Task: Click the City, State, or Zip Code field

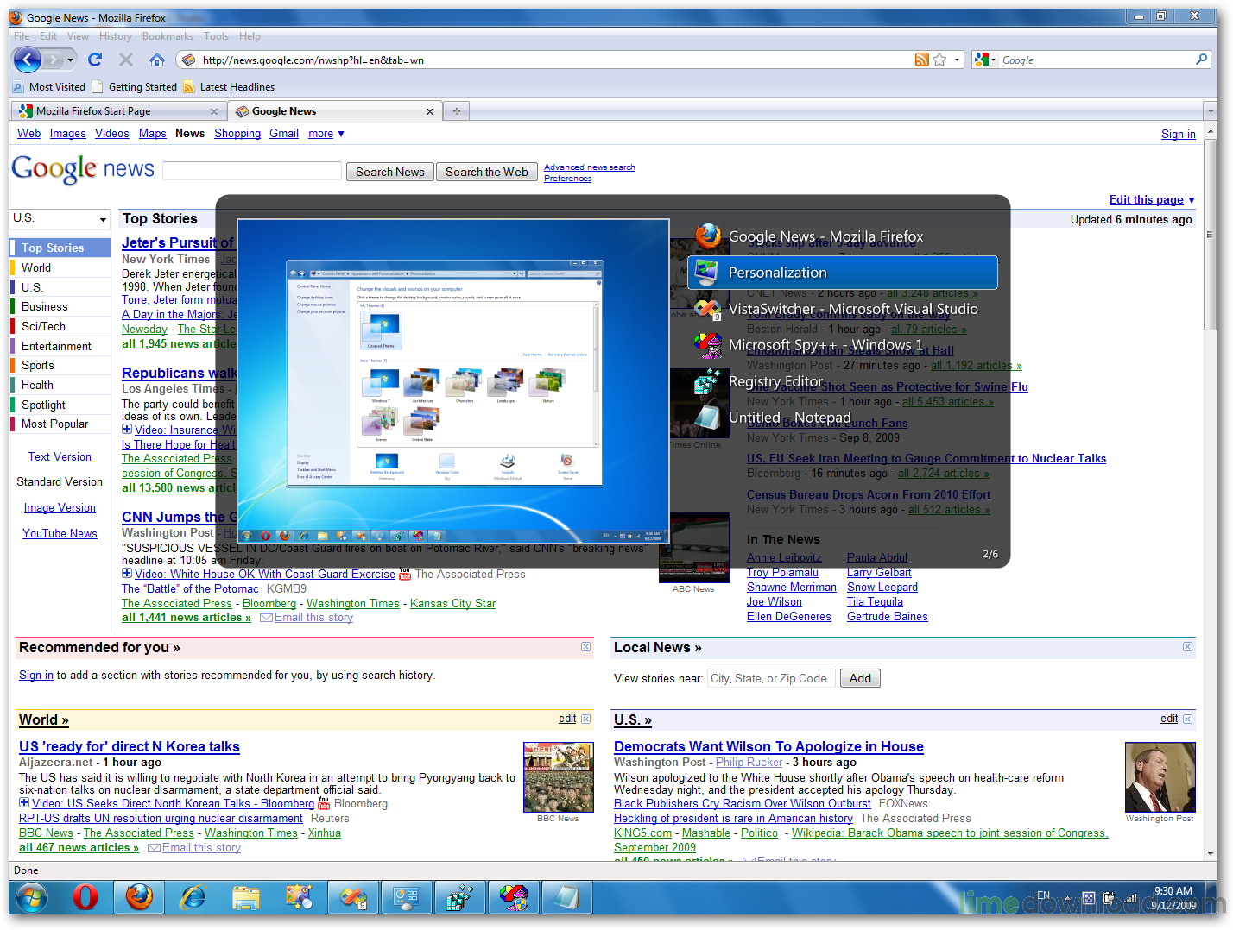Action: coord(771,678)
